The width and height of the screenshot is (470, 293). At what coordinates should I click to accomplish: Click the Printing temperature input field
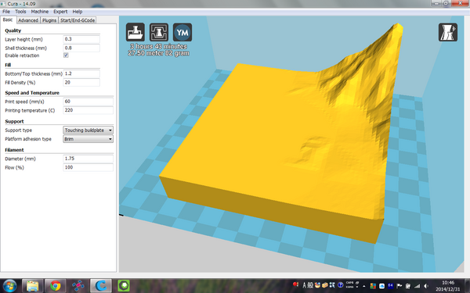pos(88,110)
